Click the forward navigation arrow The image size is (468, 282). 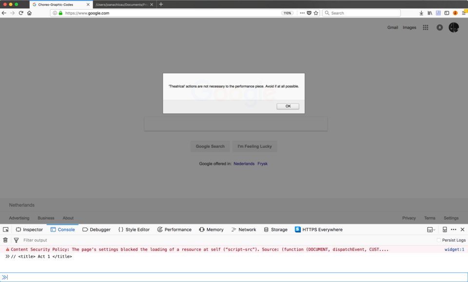(12, 13)
